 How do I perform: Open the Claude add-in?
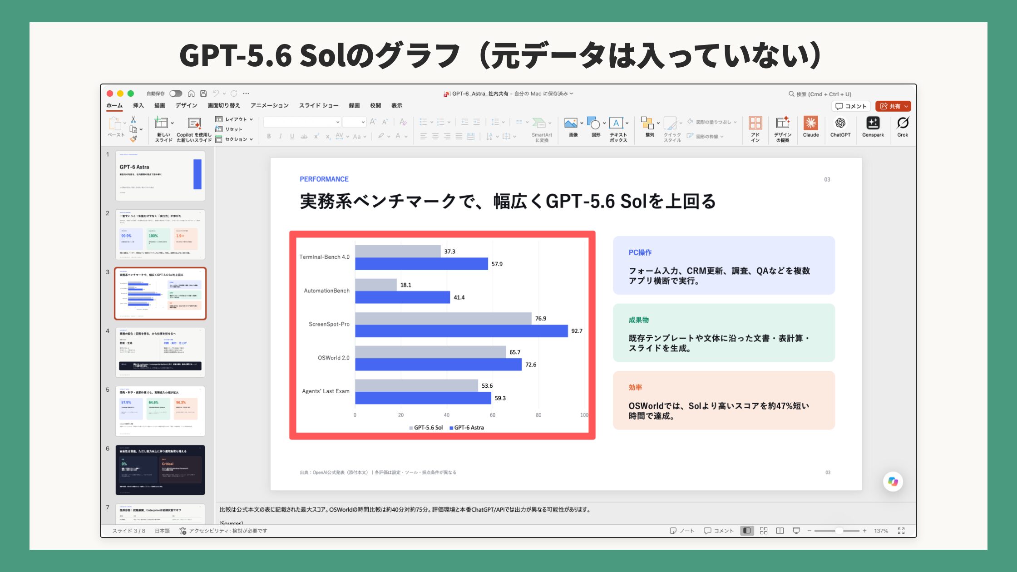(x=811, y=127)
